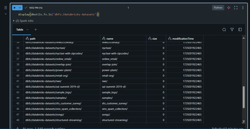Select the songs/ name cell
This screenshot has width=250, height=129.
123,115
